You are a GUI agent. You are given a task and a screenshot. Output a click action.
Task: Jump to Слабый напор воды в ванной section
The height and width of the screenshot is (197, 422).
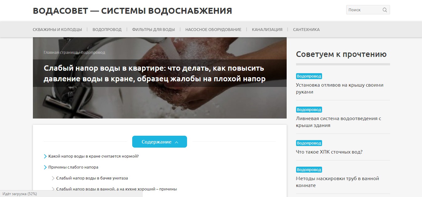117,189
